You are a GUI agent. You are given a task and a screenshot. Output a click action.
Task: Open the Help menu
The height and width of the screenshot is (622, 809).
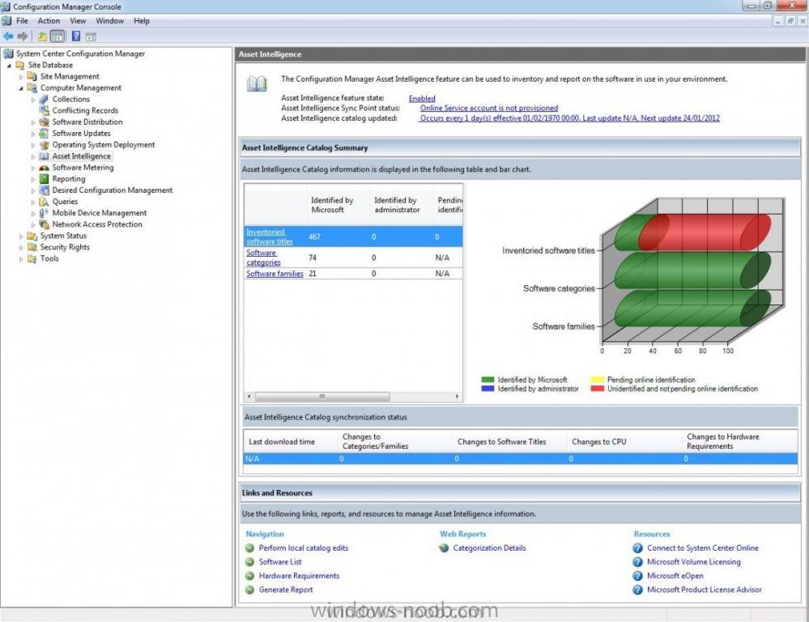(142, 20)
